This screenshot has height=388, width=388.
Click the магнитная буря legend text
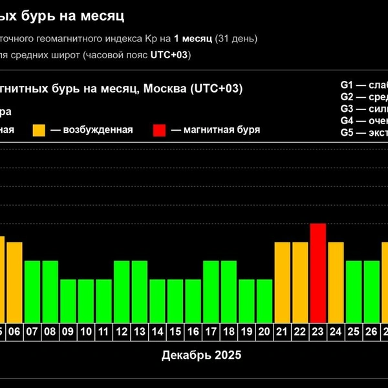[222, 130]
